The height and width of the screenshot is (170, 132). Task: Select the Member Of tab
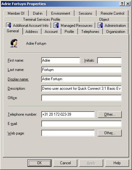point(16,13)
